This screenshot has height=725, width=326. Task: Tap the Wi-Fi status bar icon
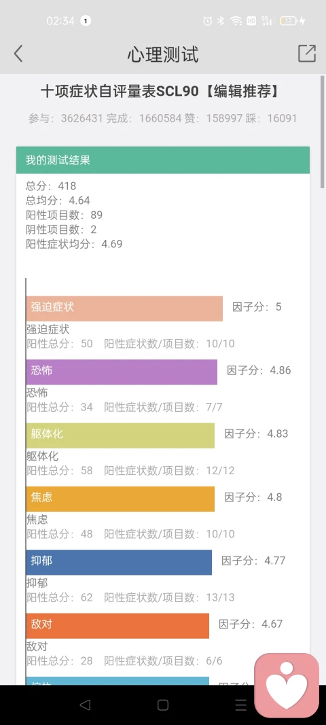pyautogui.click(x=236, y=21)
